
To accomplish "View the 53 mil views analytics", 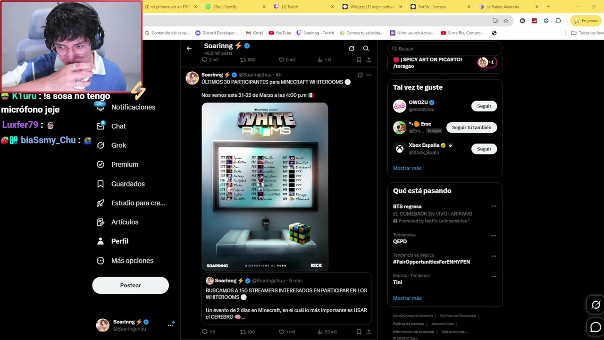I will coord(327,332).
